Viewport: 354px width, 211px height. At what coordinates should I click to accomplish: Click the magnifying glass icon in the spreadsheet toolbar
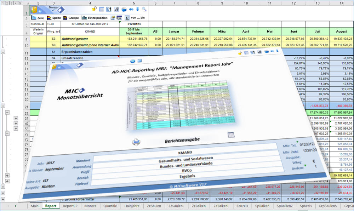click(x=144, y=9)
